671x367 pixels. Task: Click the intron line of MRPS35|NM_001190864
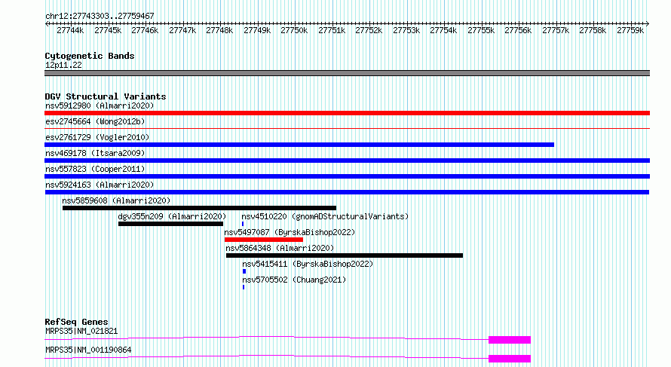click(x=267, y=356)
